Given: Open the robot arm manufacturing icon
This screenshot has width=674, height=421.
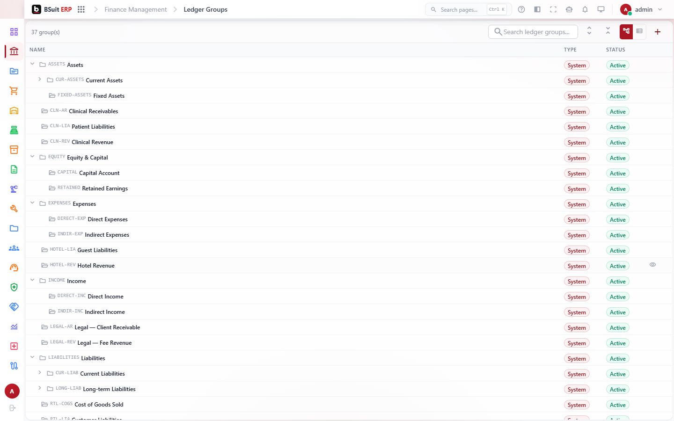Looking at the screenshot, I should (14, 189).
